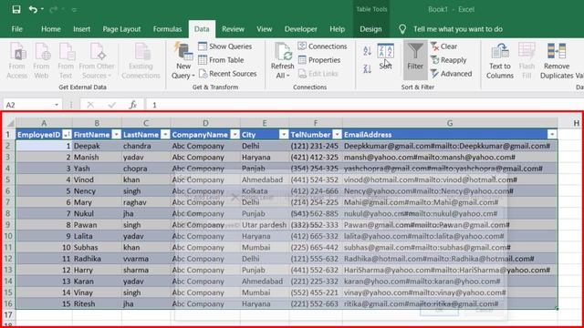Image resolution: width=584 pixels, height=328 pixels.
Task: Click the cell with Utar pardesh
Action: [x=265, y=225]
